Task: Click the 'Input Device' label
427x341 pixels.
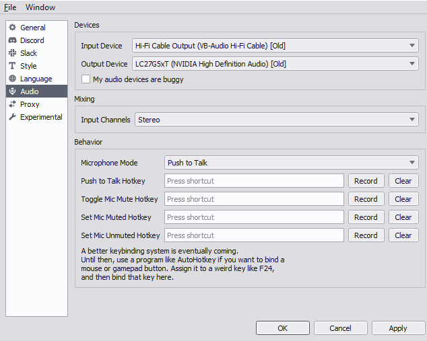Action: point(102,46)
